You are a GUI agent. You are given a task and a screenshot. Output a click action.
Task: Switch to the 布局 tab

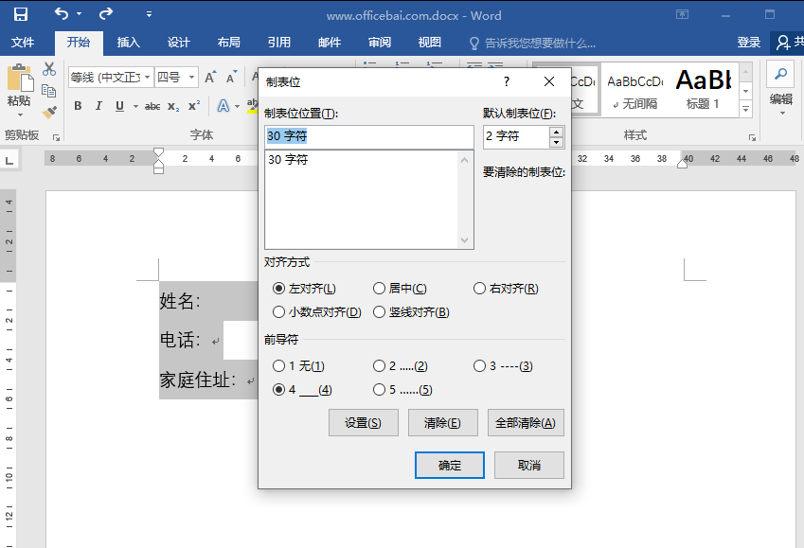point(228,43)
